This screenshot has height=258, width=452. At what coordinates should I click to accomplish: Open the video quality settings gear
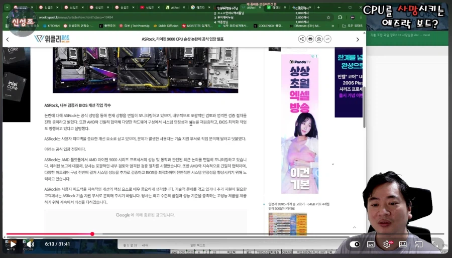pos(387,244)
